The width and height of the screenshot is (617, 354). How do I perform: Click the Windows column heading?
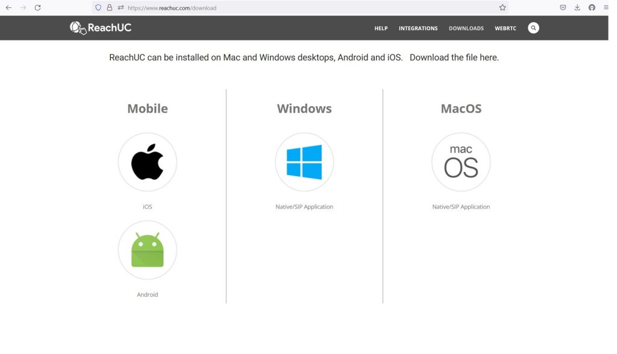(304, 109)
